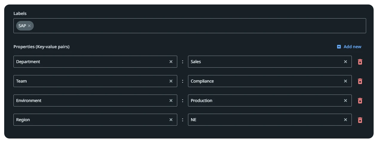Clear the Region key field
Screen dimensions: 379x143
[x=171, y=120]
